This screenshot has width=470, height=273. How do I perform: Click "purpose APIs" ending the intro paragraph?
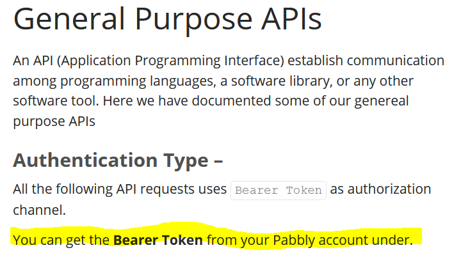[54, 121]
